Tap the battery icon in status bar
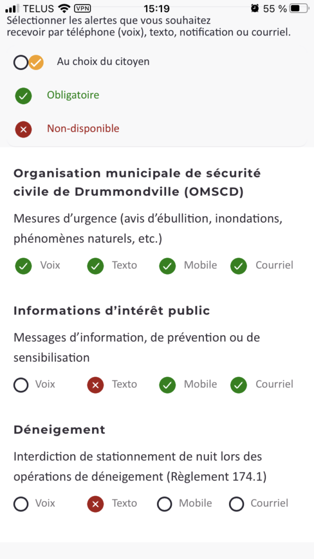 coord(299,8)
